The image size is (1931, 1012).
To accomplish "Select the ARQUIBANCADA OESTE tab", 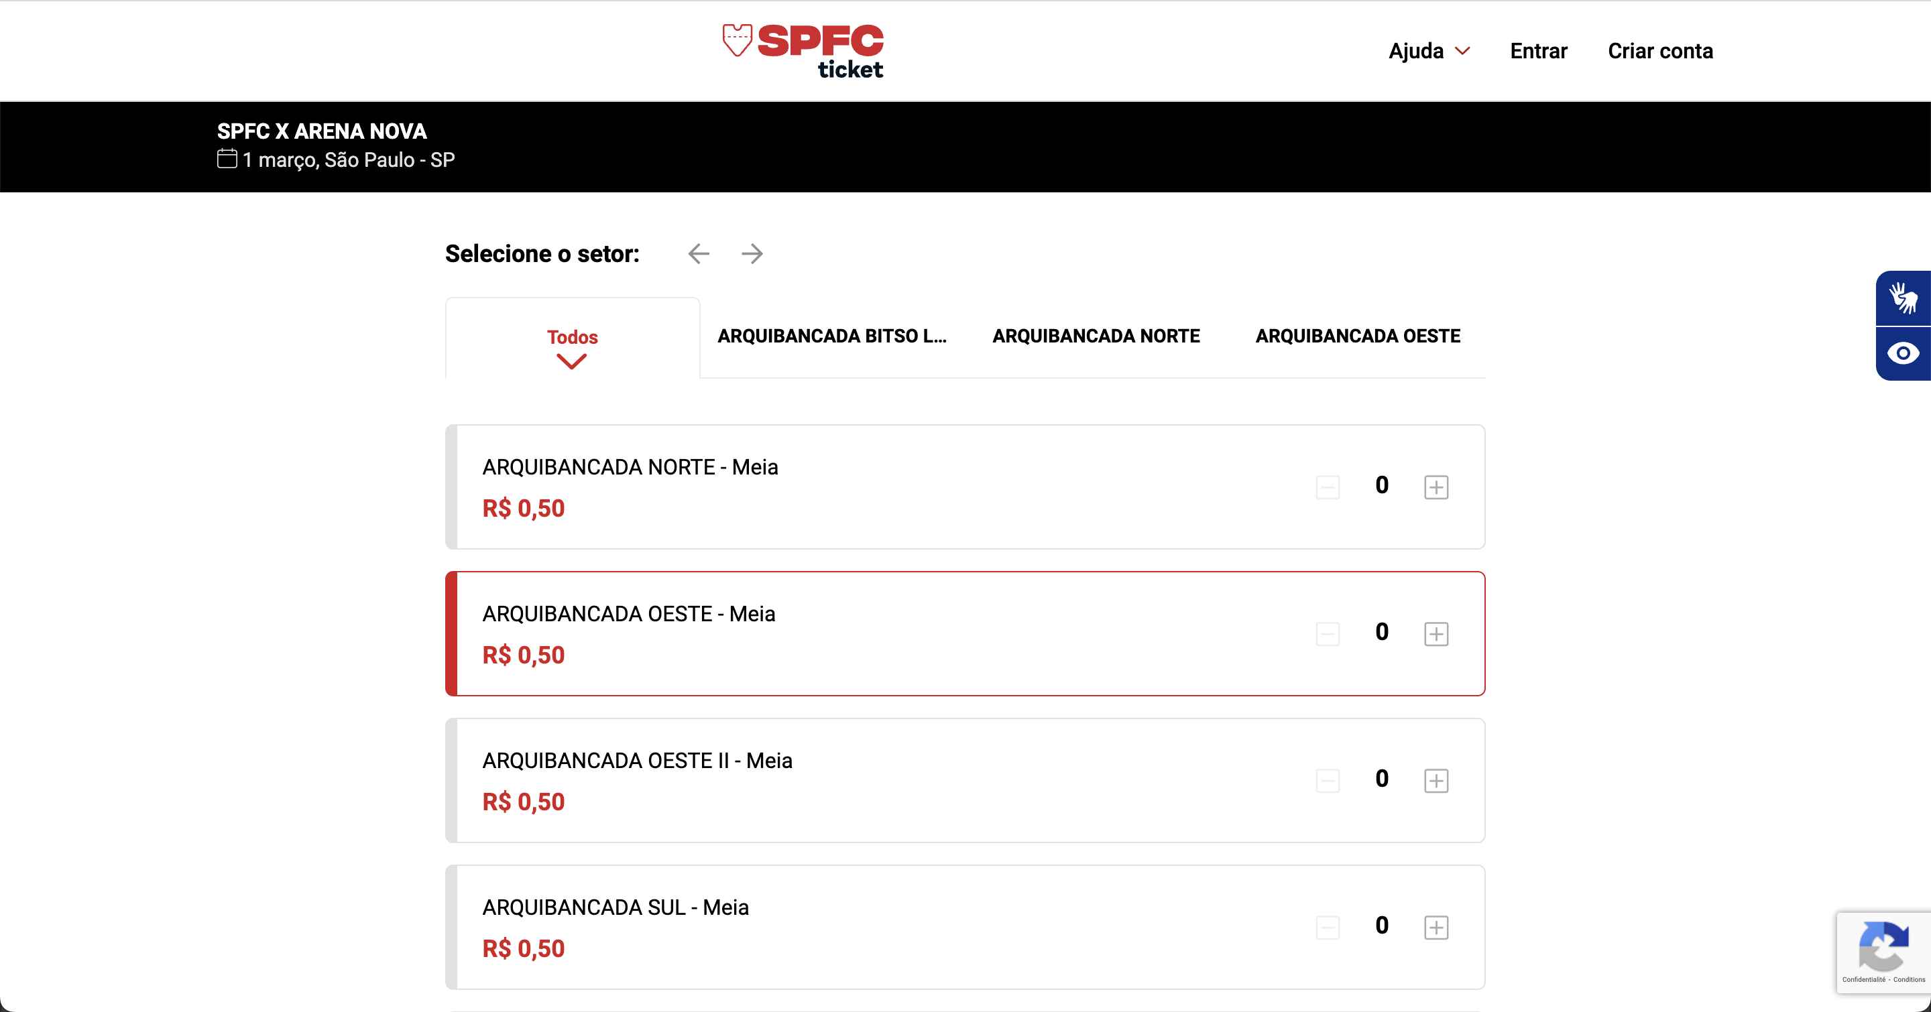I will click(x=1358, y=336).
